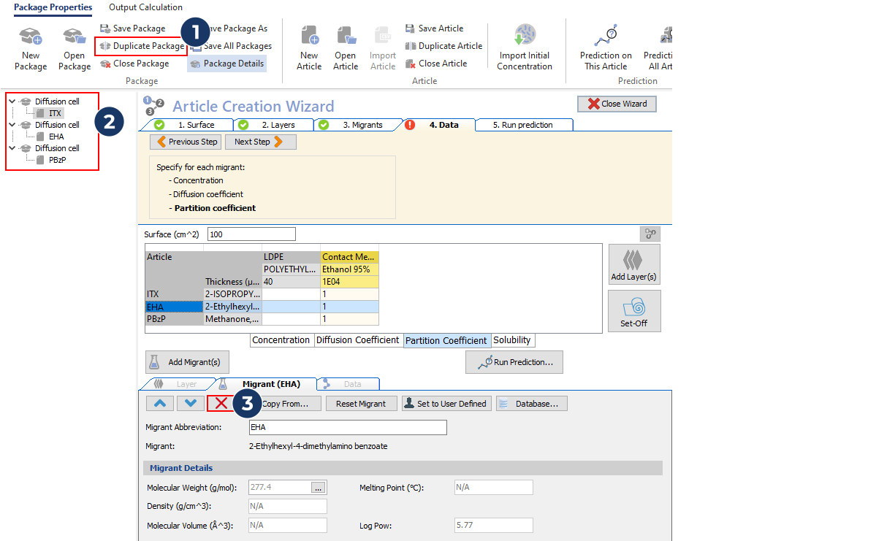The height and width of the screenshot is (541, 895).
Task: Collapse the third Diffusion cell node
Action: tap(12, 148)
